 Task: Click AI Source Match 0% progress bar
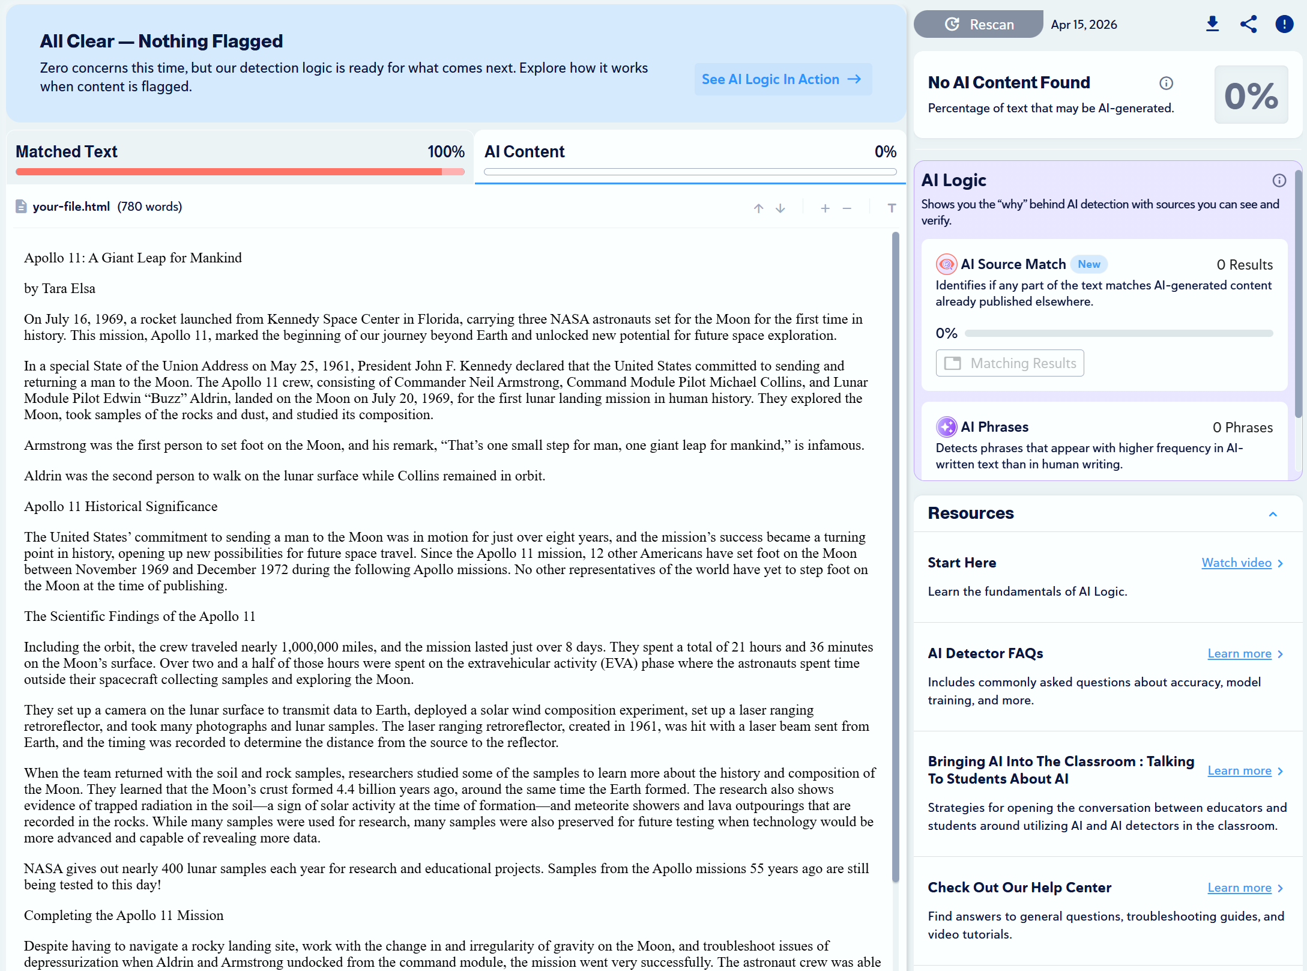[1118, 333]
